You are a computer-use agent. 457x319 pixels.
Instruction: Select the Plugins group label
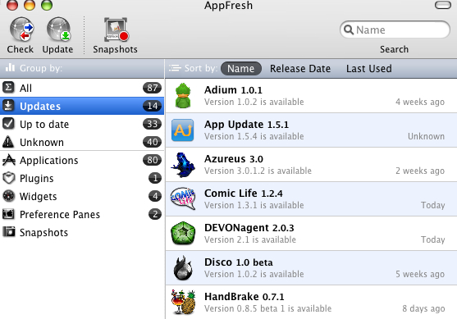(37, 179)
